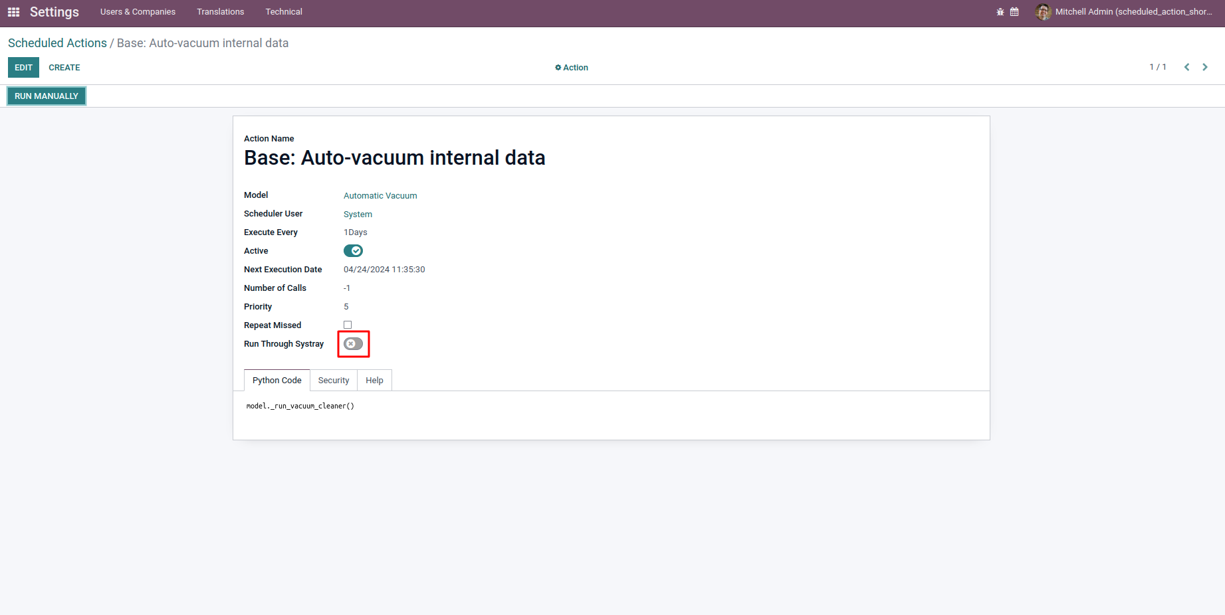
Task: Click the Edit button
Action: 23,68
